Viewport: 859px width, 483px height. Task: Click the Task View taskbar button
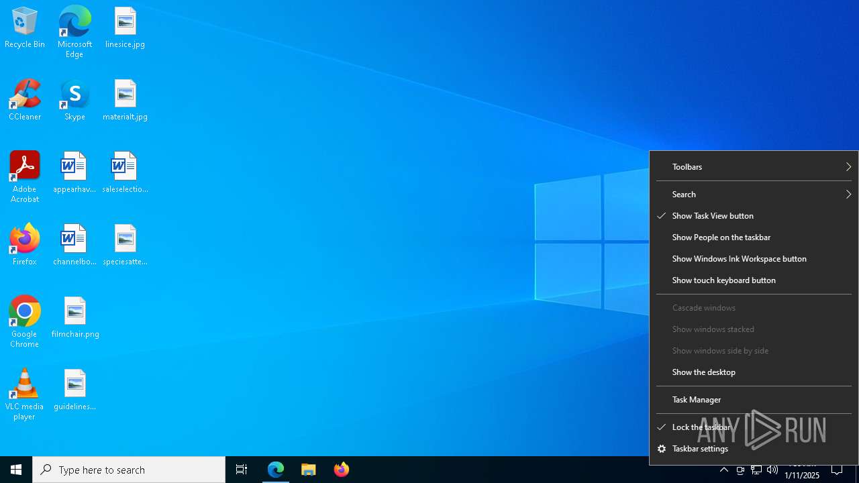tap(242, 470)
